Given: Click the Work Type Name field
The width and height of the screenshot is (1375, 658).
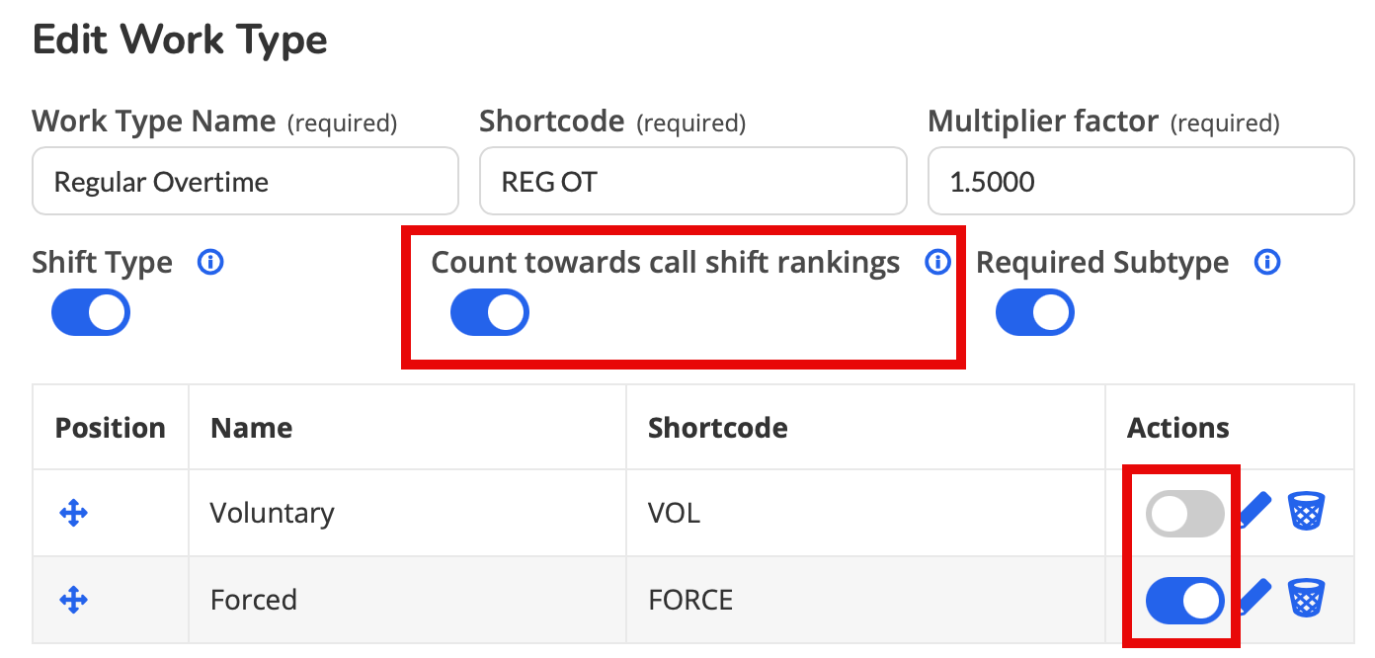Looking at the screenshot, I should 245,181.
